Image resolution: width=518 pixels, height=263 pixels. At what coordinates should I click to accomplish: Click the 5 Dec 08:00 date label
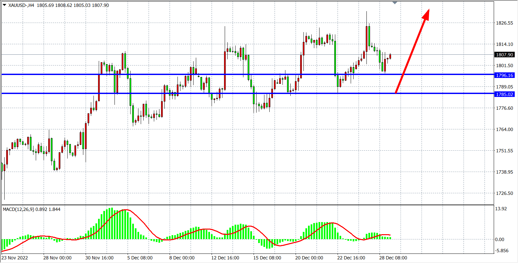[x=140, y=258]
